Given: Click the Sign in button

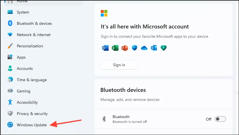Looking at the screenshot, I should tap(119, 65).
